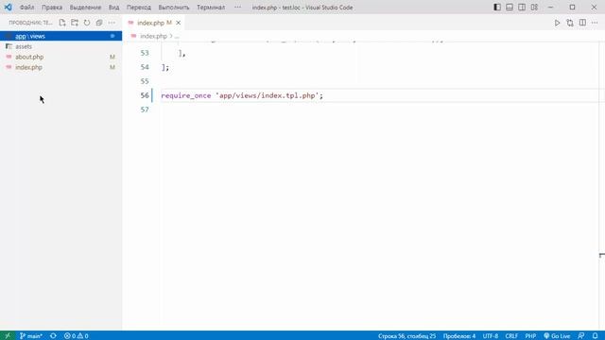Click the New File icon in Explorer
The image size is (605, 340).
click(x=62, y=23)
